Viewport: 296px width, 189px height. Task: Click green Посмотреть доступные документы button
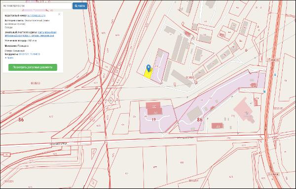click(33, 67)
